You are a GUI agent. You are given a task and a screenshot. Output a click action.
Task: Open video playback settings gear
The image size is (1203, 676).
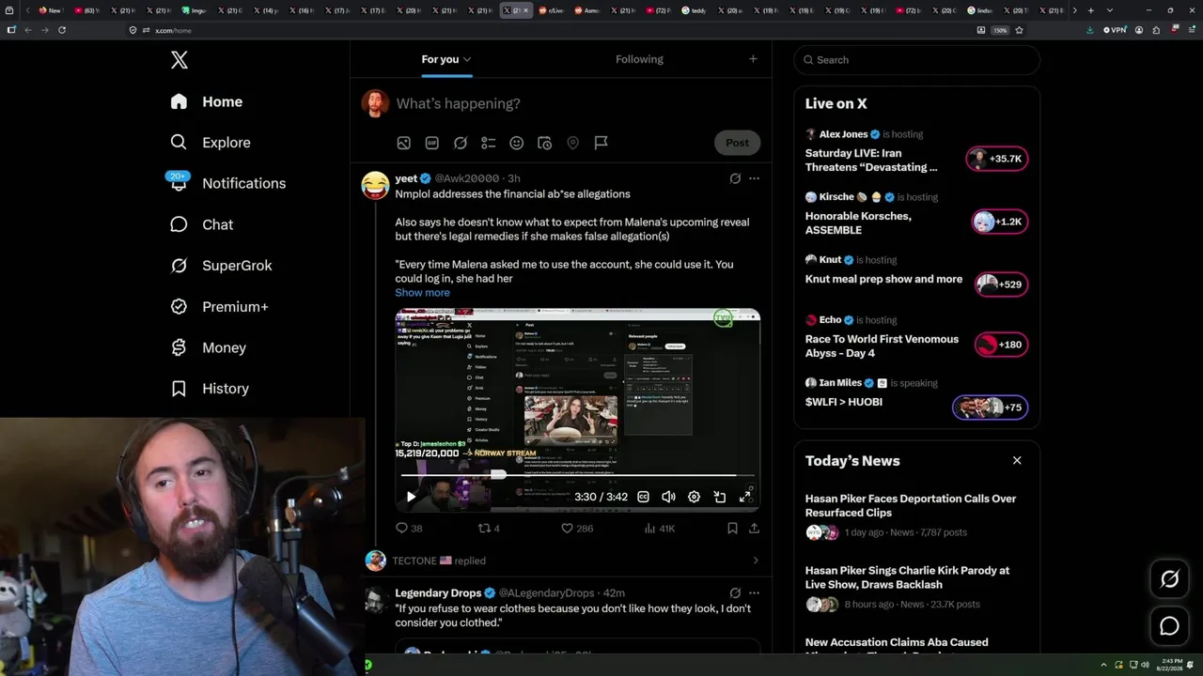(694, 497)
